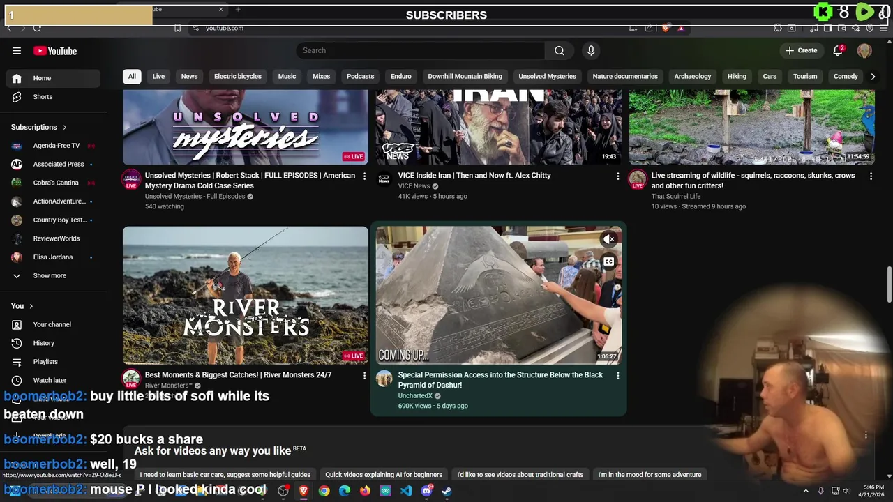Select the Unsolved Mysteries chip
The height and width of the screenshot is (502, 893).
[x=548, y=77]
